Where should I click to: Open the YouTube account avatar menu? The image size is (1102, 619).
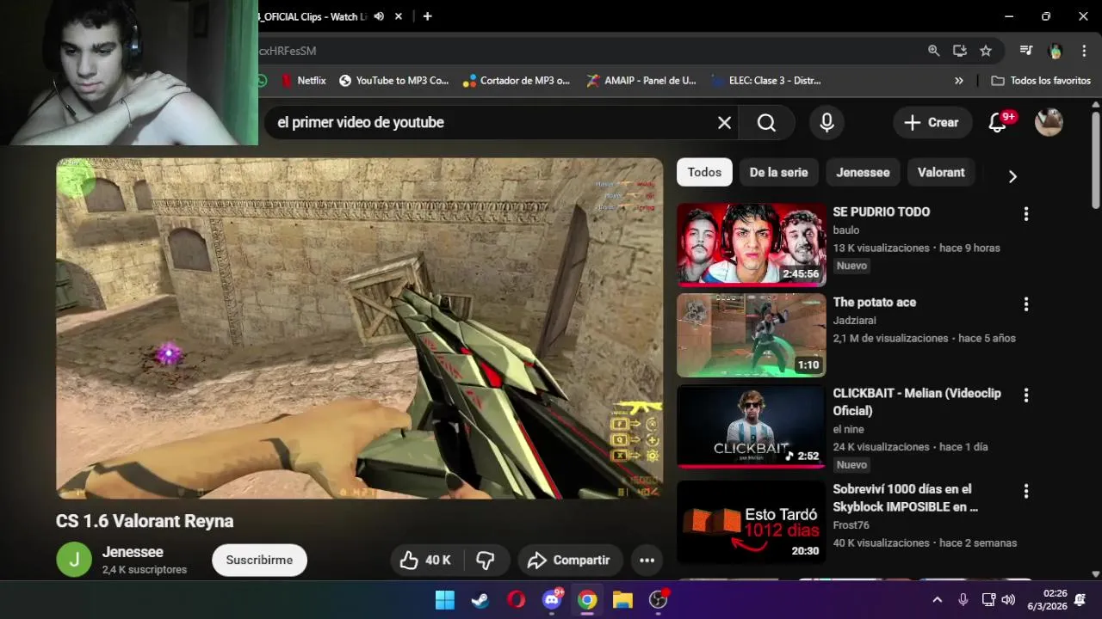tap(1049, 122)
